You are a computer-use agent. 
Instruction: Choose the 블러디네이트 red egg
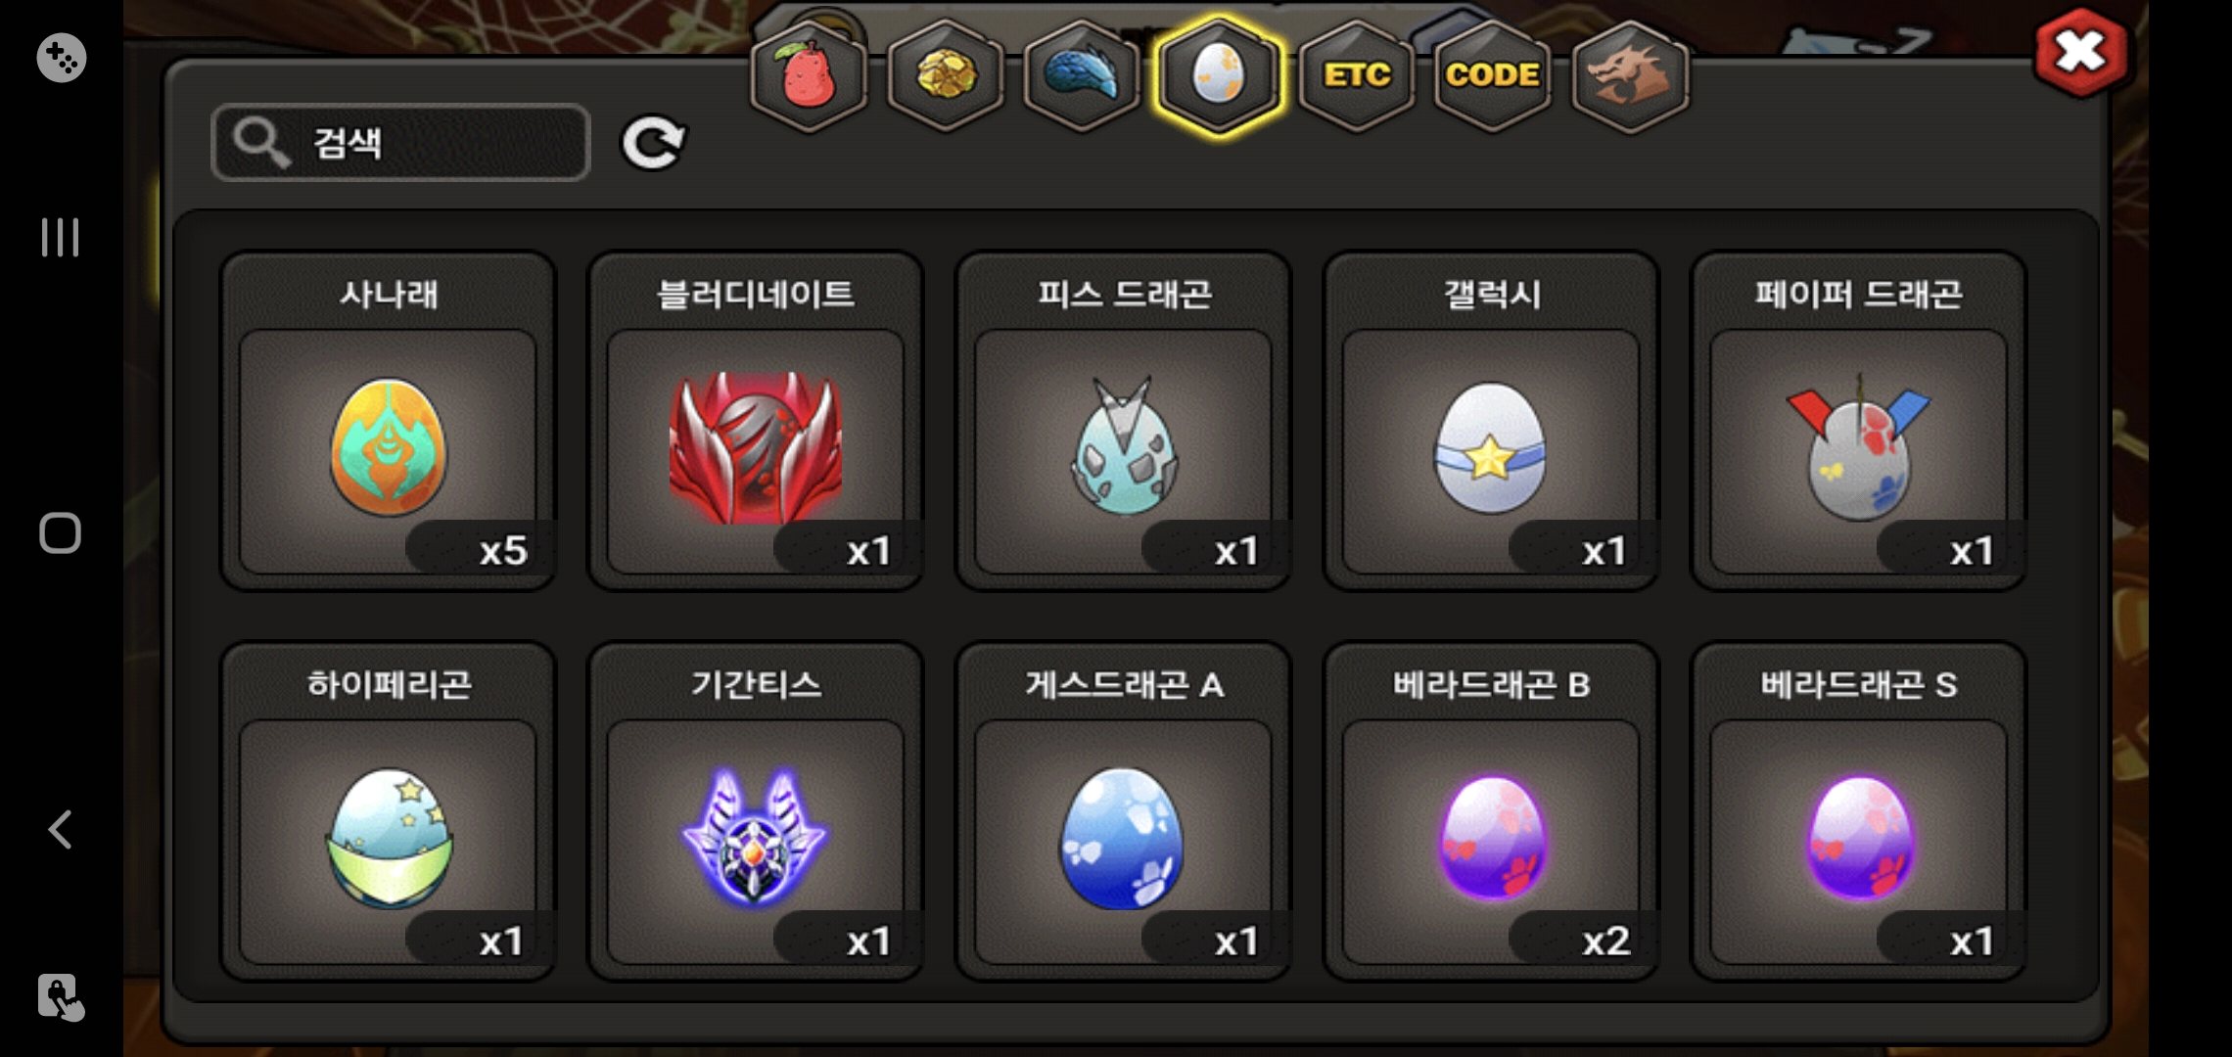(756, 422)
